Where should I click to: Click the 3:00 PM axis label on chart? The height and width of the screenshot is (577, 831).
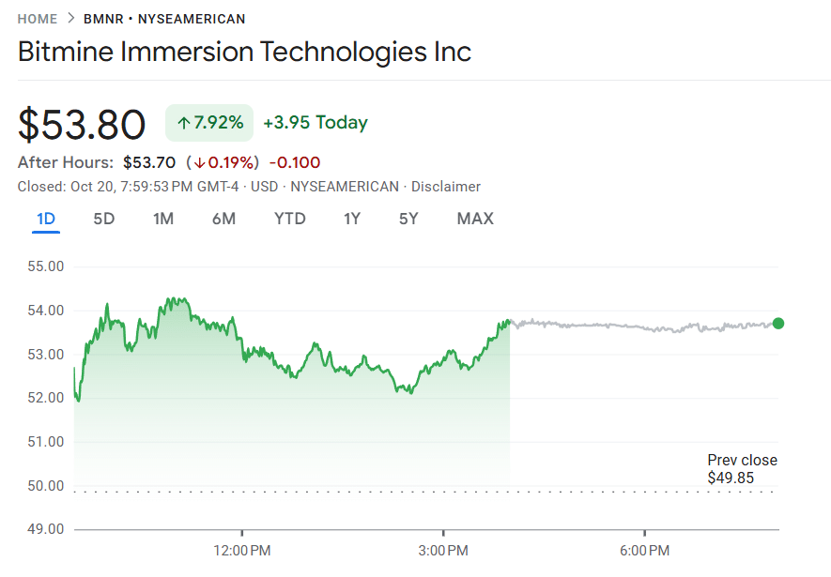click(443, 551)
